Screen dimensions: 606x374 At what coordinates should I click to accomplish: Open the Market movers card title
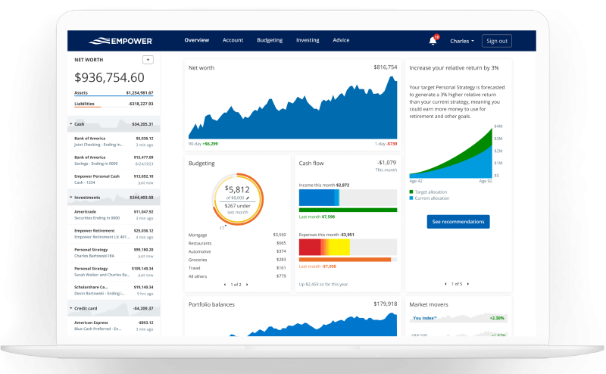(x=429, y=304)
